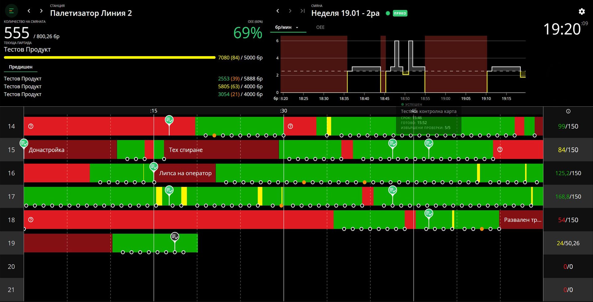
Task: Click hour 16 row label
Action: (11, 173)
